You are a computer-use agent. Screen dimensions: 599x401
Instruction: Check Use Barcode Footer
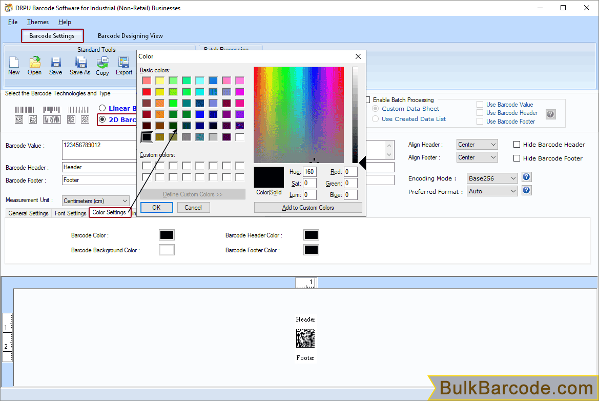click(x=480, y=121)
